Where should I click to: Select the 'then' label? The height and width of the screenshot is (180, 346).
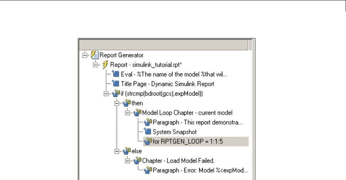137,103
